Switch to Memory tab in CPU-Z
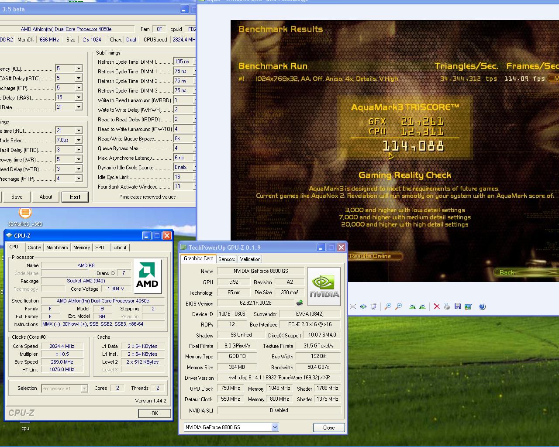 (x=82, y=248)
